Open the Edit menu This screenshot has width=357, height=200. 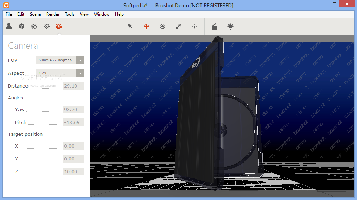pyautogui.click(x=21, y=14)
